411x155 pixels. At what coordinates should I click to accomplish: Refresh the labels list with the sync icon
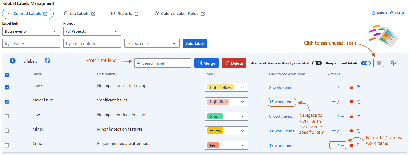tap(47, 61)
